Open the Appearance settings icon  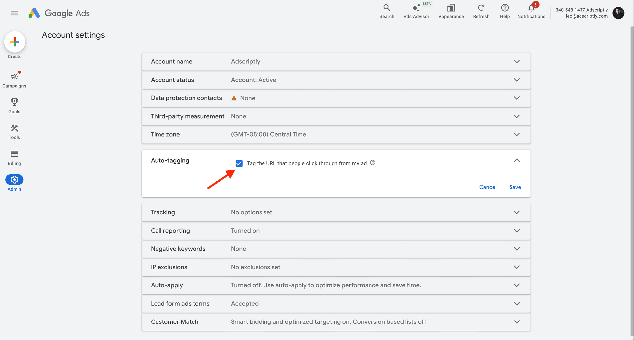(x=451, y=11)
